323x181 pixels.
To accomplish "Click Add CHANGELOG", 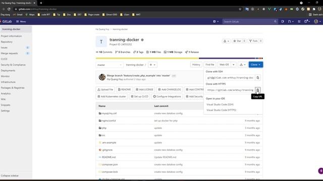I will [x=170, y=89].
